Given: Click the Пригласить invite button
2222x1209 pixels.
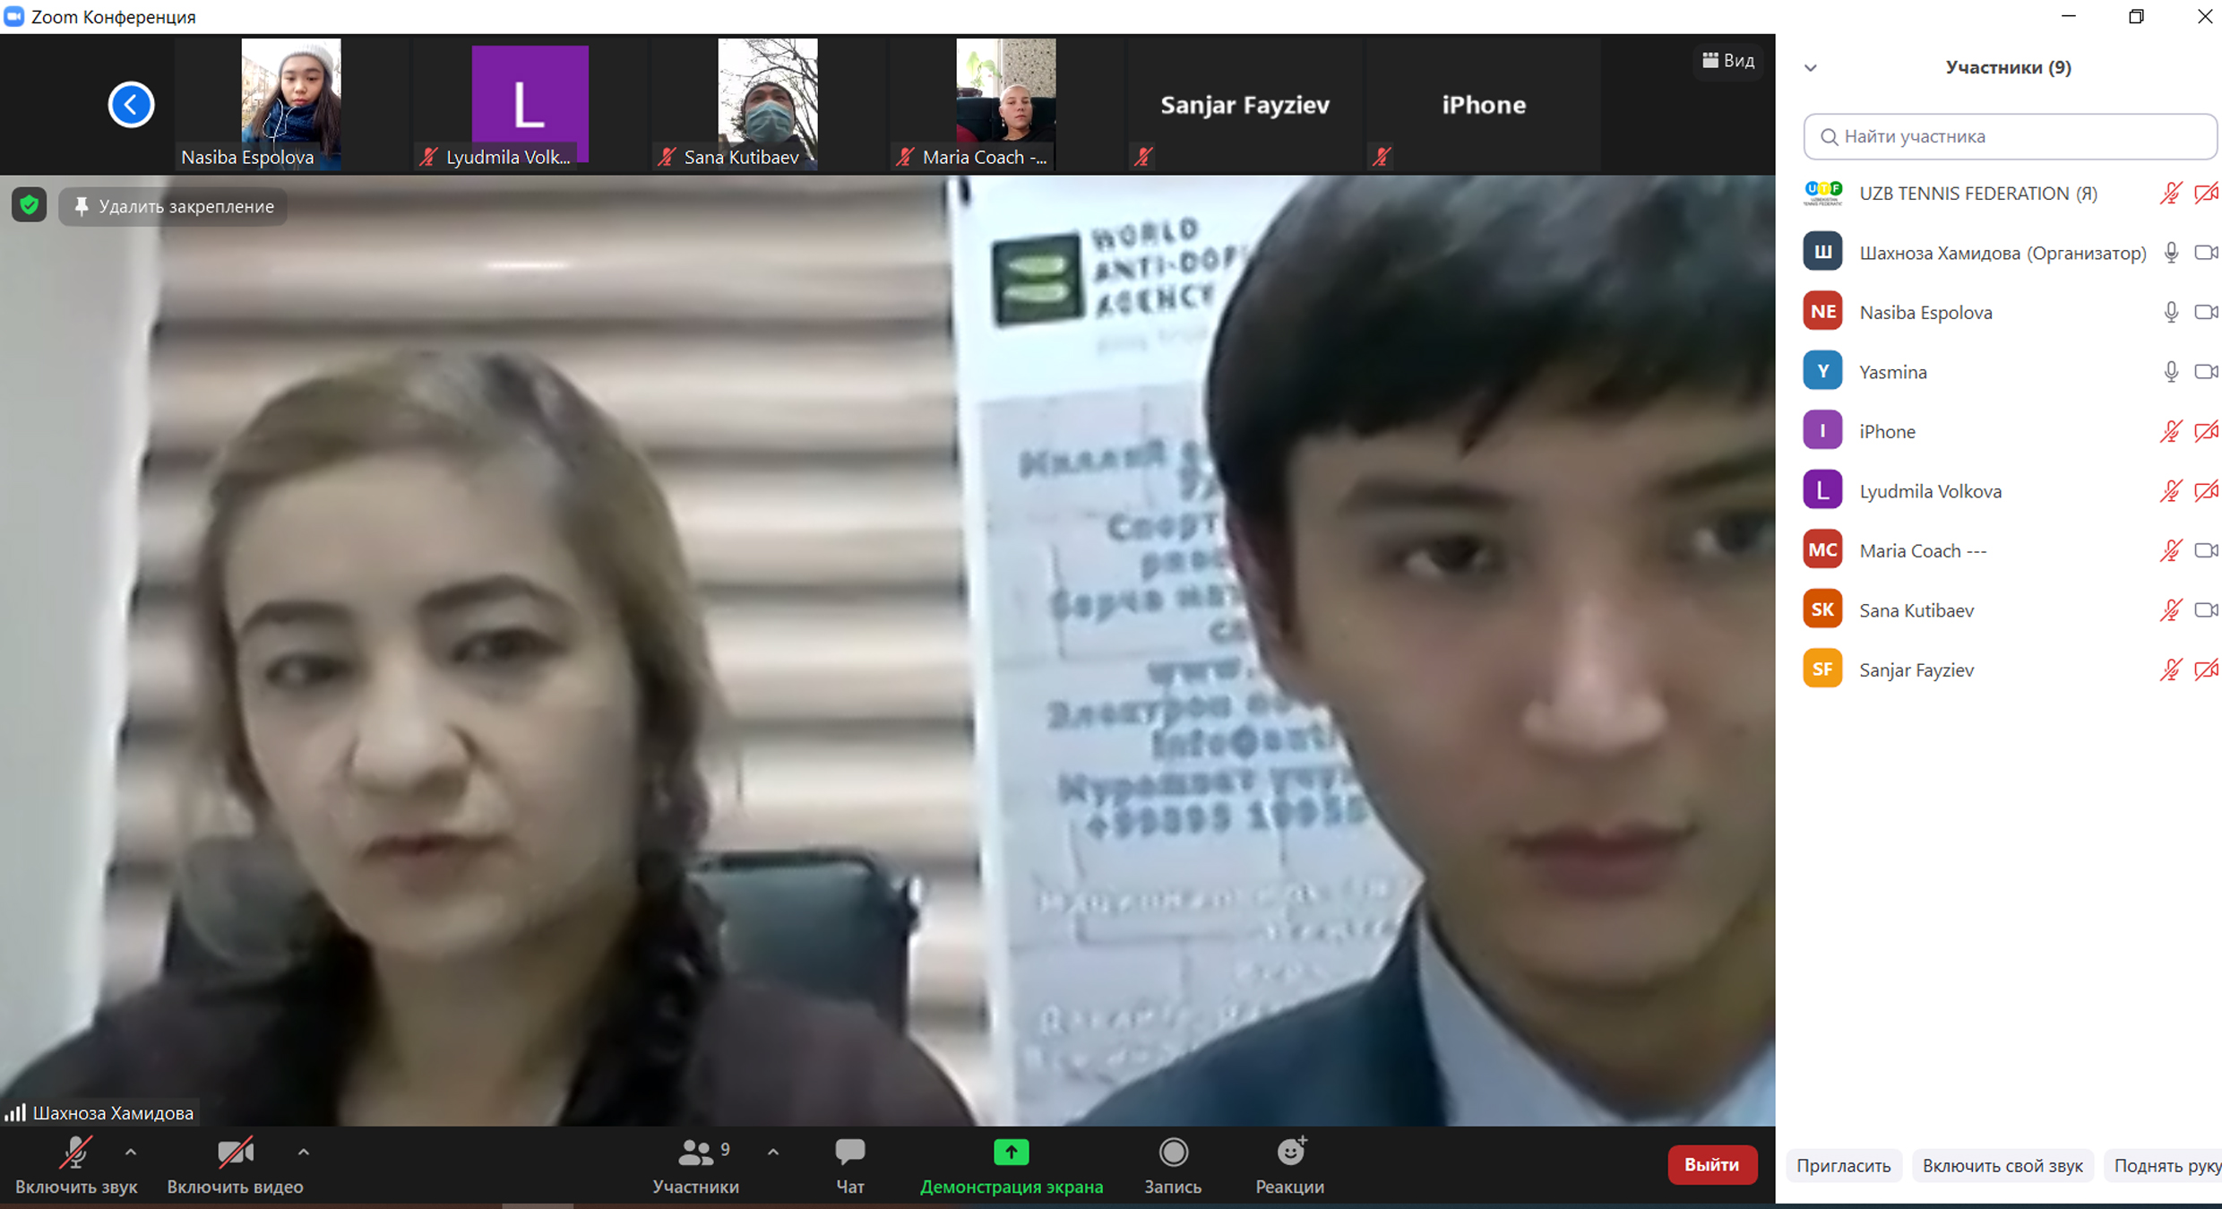Looking at the screenshot, I should [x=1843, y=1165].
